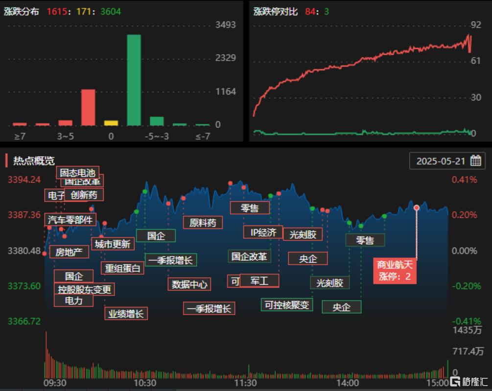
Task: Open the 房地产 hotspot tag
Action: click(x=69, y=252)
